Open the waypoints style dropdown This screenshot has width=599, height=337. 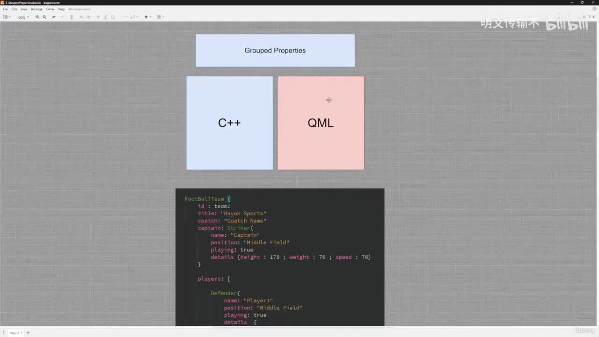coord(134,17)
